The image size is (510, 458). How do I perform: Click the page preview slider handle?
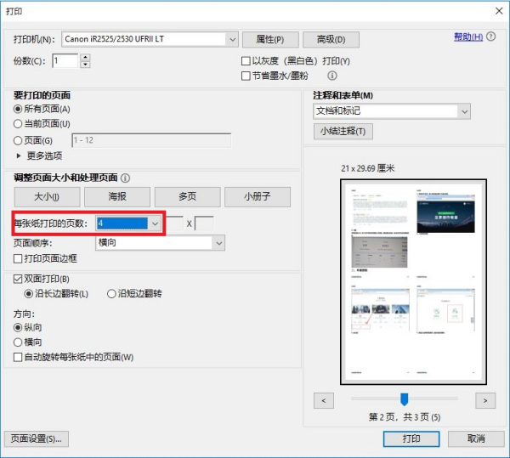405,399
